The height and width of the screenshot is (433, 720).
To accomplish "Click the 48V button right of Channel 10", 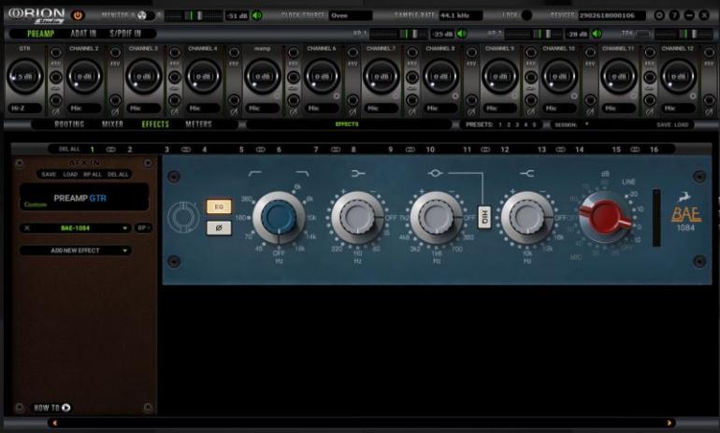I will pos(591,52).
